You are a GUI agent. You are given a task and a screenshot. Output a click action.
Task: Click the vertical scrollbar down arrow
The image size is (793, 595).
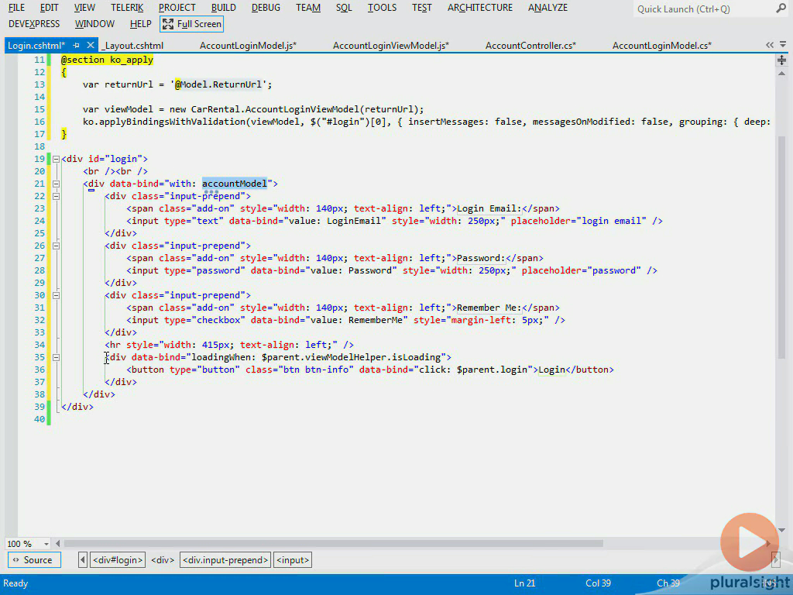[782, 530]
